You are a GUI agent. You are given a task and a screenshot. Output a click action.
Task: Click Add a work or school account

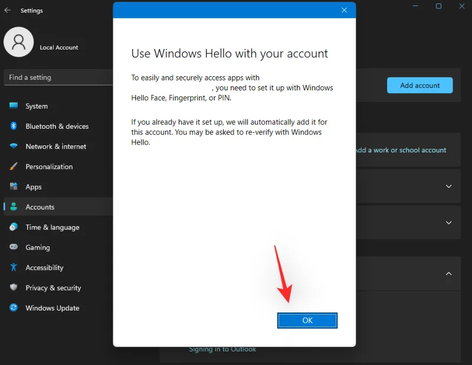pos(401,150)
